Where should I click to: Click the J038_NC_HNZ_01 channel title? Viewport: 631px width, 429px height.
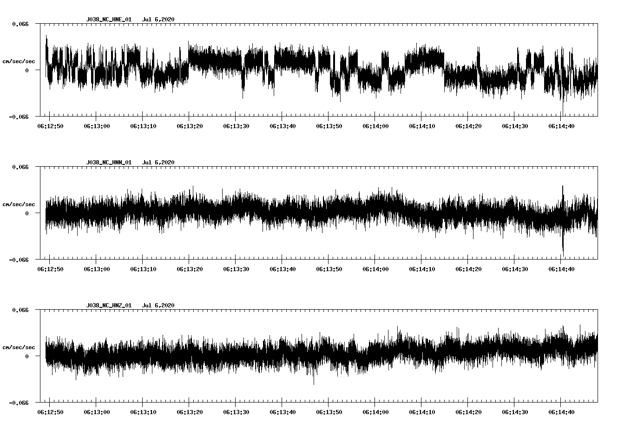pos(109,305)
